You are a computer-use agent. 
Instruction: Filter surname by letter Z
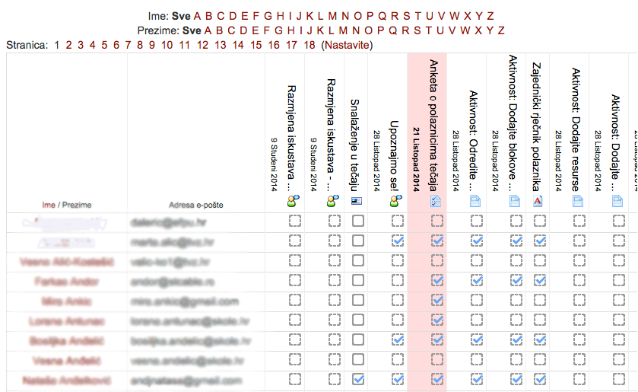point(501,30)
